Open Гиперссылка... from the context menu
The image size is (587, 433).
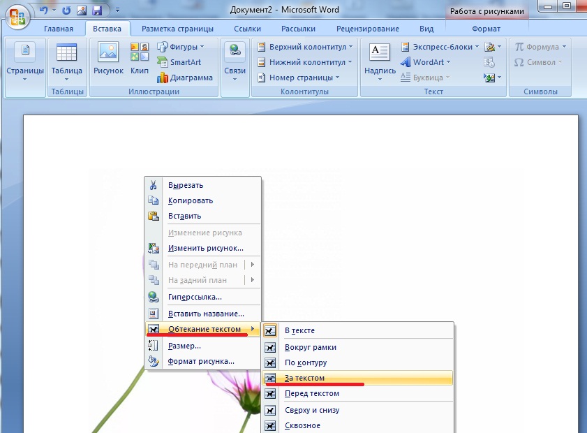pos(202,297)
